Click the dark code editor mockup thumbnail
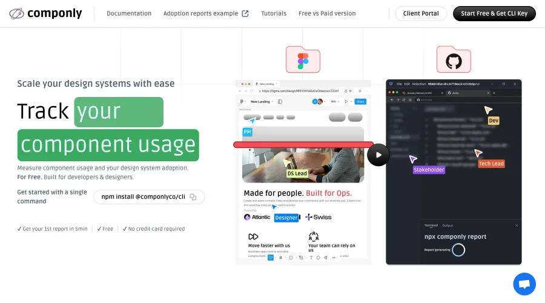 (454, 172)
